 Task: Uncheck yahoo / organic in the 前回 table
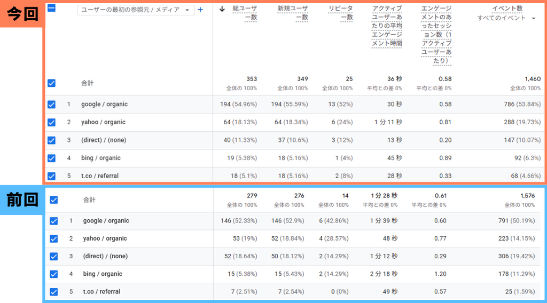point(54,238)
